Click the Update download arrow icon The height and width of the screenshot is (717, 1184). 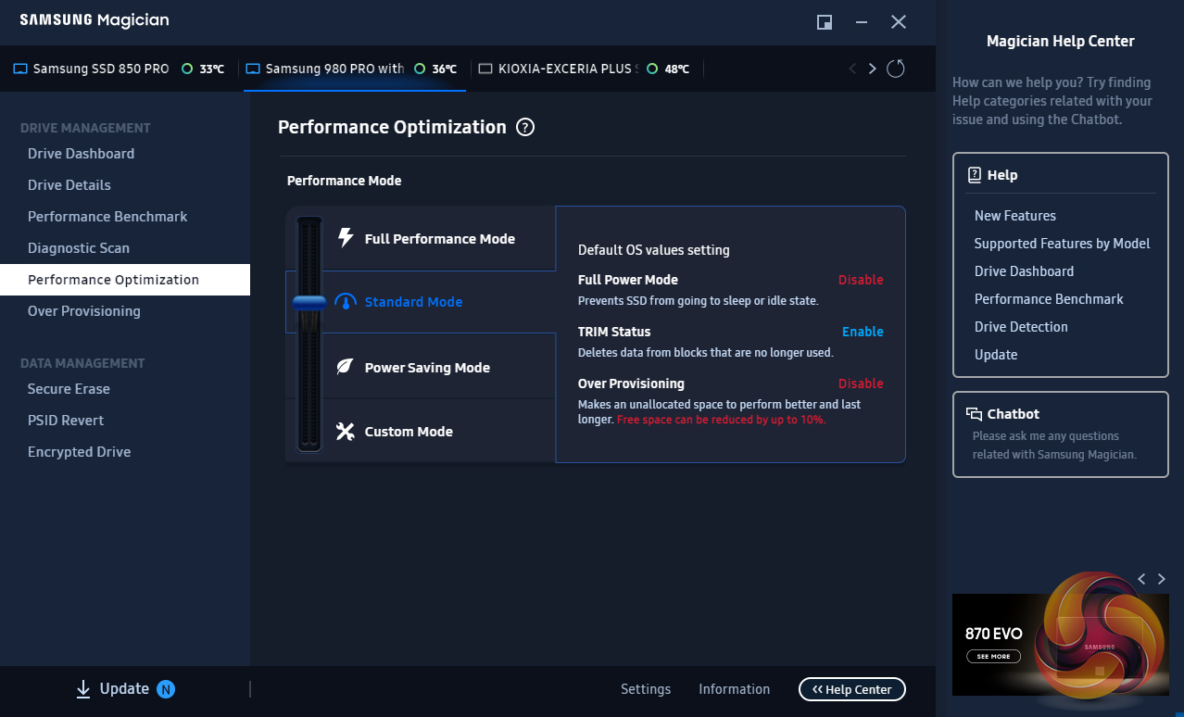[83, 688]
